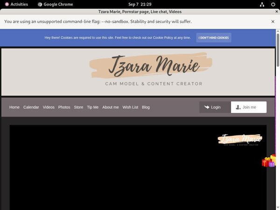The height and width of the screenshot is (210, 280).
Task: Click the Login arrow icon
Action: 206,107
